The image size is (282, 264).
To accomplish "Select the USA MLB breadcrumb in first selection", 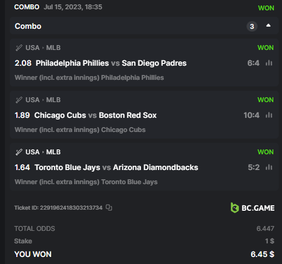I will (x=43, y=48).
